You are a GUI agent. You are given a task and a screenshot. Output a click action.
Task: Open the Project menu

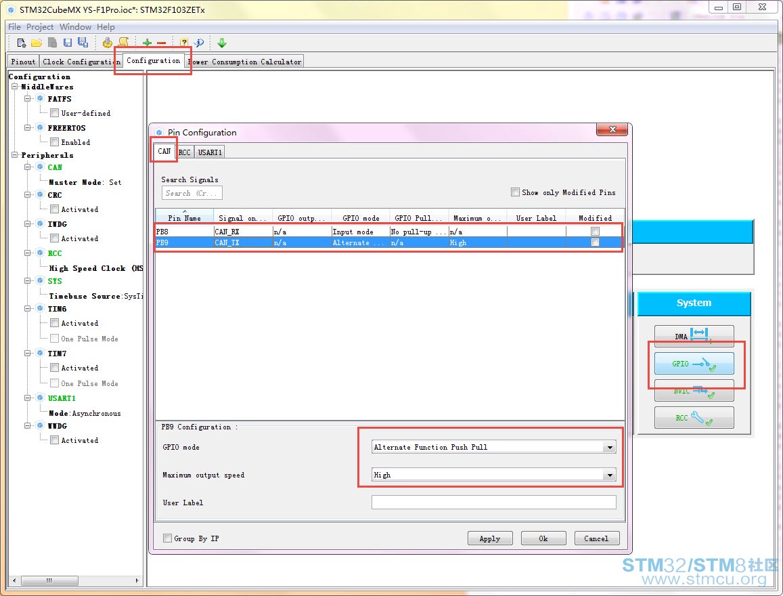click(x=40, y=26)
